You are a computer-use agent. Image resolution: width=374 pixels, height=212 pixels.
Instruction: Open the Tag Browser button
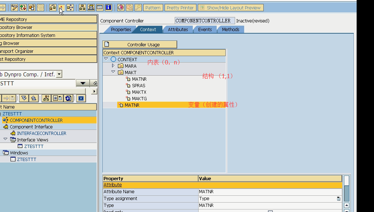[48, 43]
